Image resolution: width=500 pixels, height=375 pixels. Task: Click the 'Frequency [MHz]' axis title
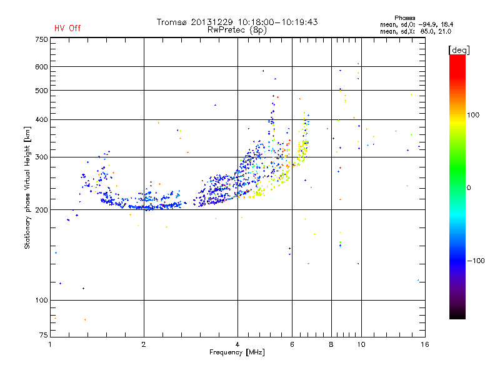[x=237, y=352]
